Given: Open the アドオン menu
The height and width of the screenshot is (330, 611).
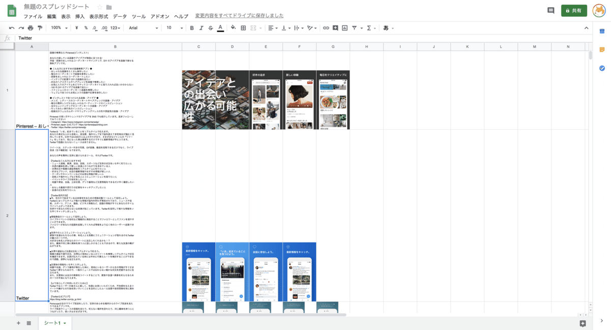Looking at the screenshot, I should (159, 16).
